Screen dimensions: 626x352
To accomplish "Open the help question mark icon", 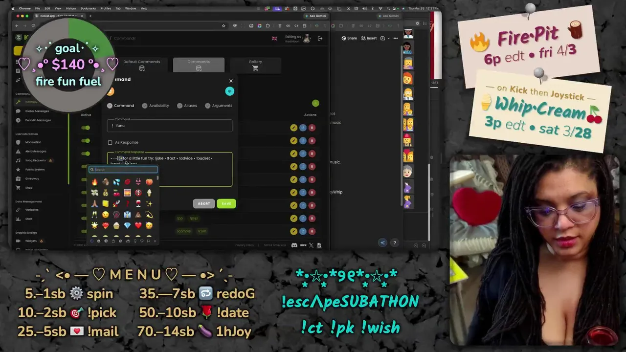I will tap(394, 242).
